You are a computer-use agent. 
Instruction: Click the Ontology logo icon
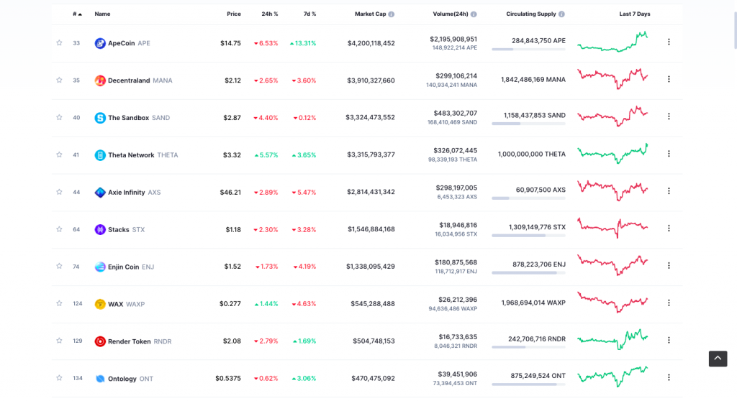point(100,379)
